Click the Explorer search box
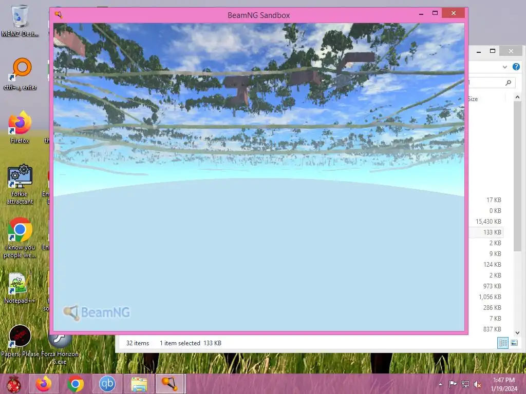This screenshot has width=526, height=394. [492, 83]
